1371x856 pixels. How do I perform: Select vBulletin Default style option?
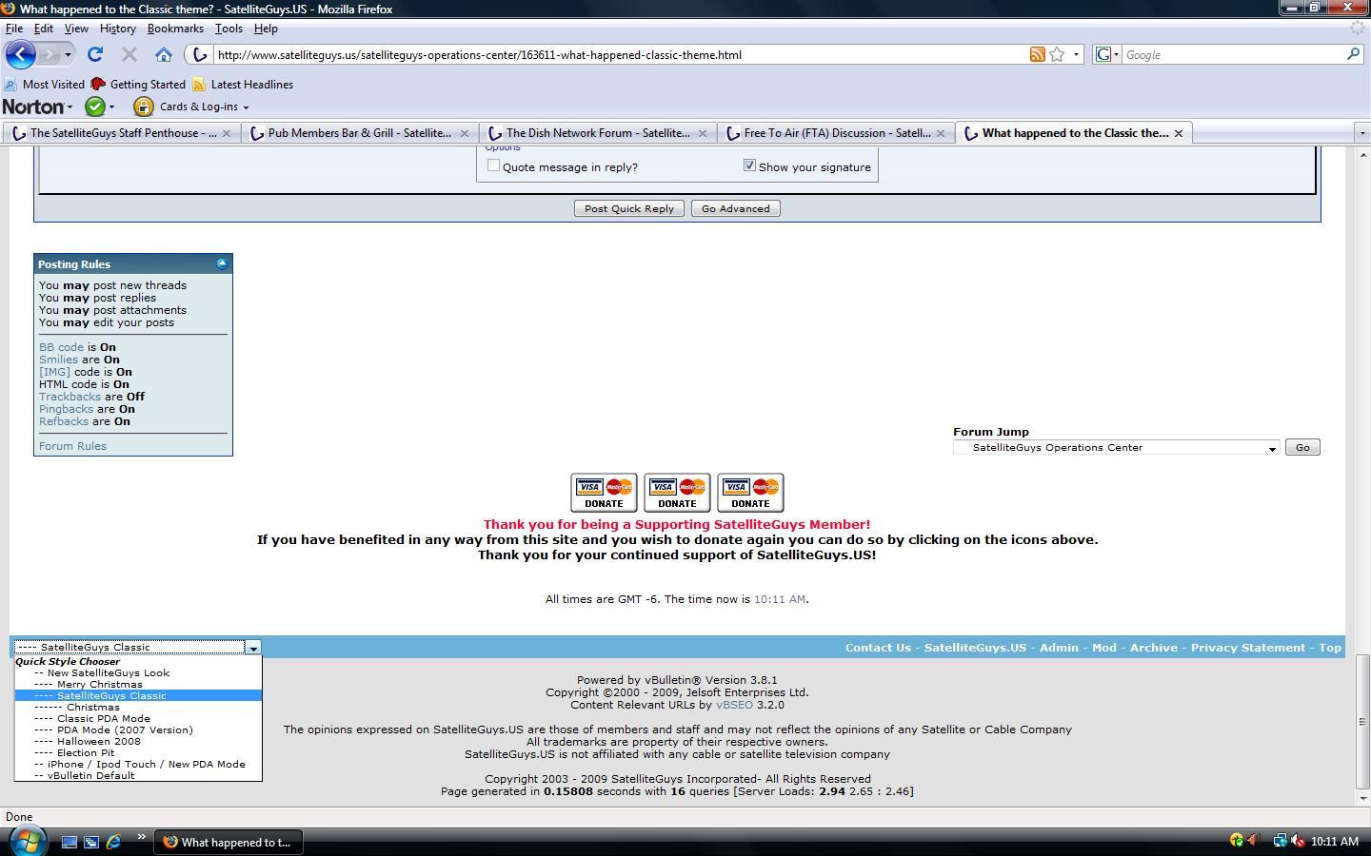[138, 775]
